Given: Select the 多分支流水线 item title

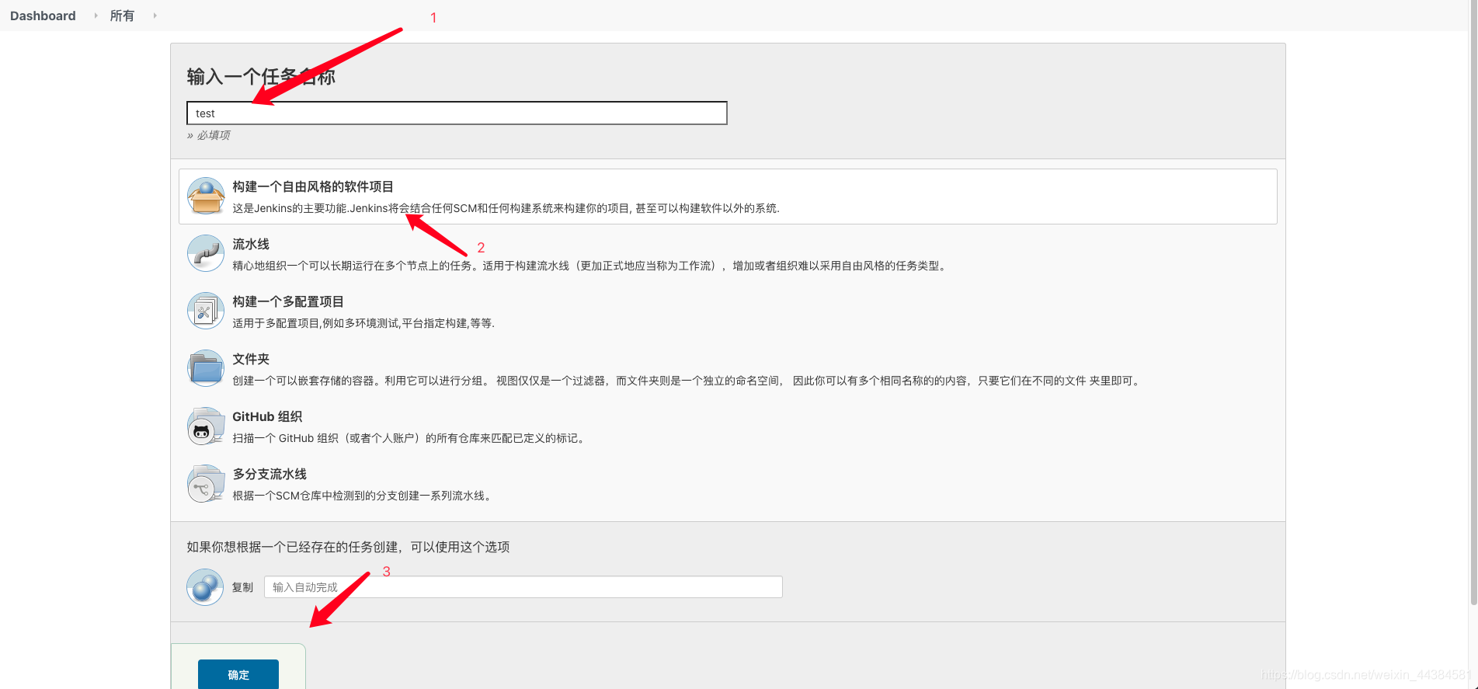Looking at the screenshot, I should coord(270,474).
